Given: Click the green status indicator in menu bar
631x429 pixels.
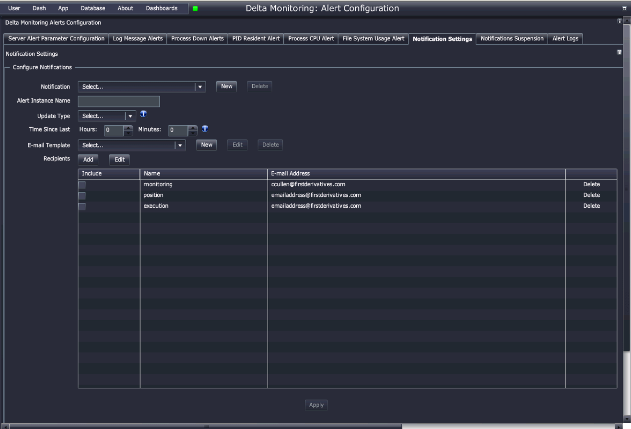Looking at the screenshot, I should pos(195,9).
